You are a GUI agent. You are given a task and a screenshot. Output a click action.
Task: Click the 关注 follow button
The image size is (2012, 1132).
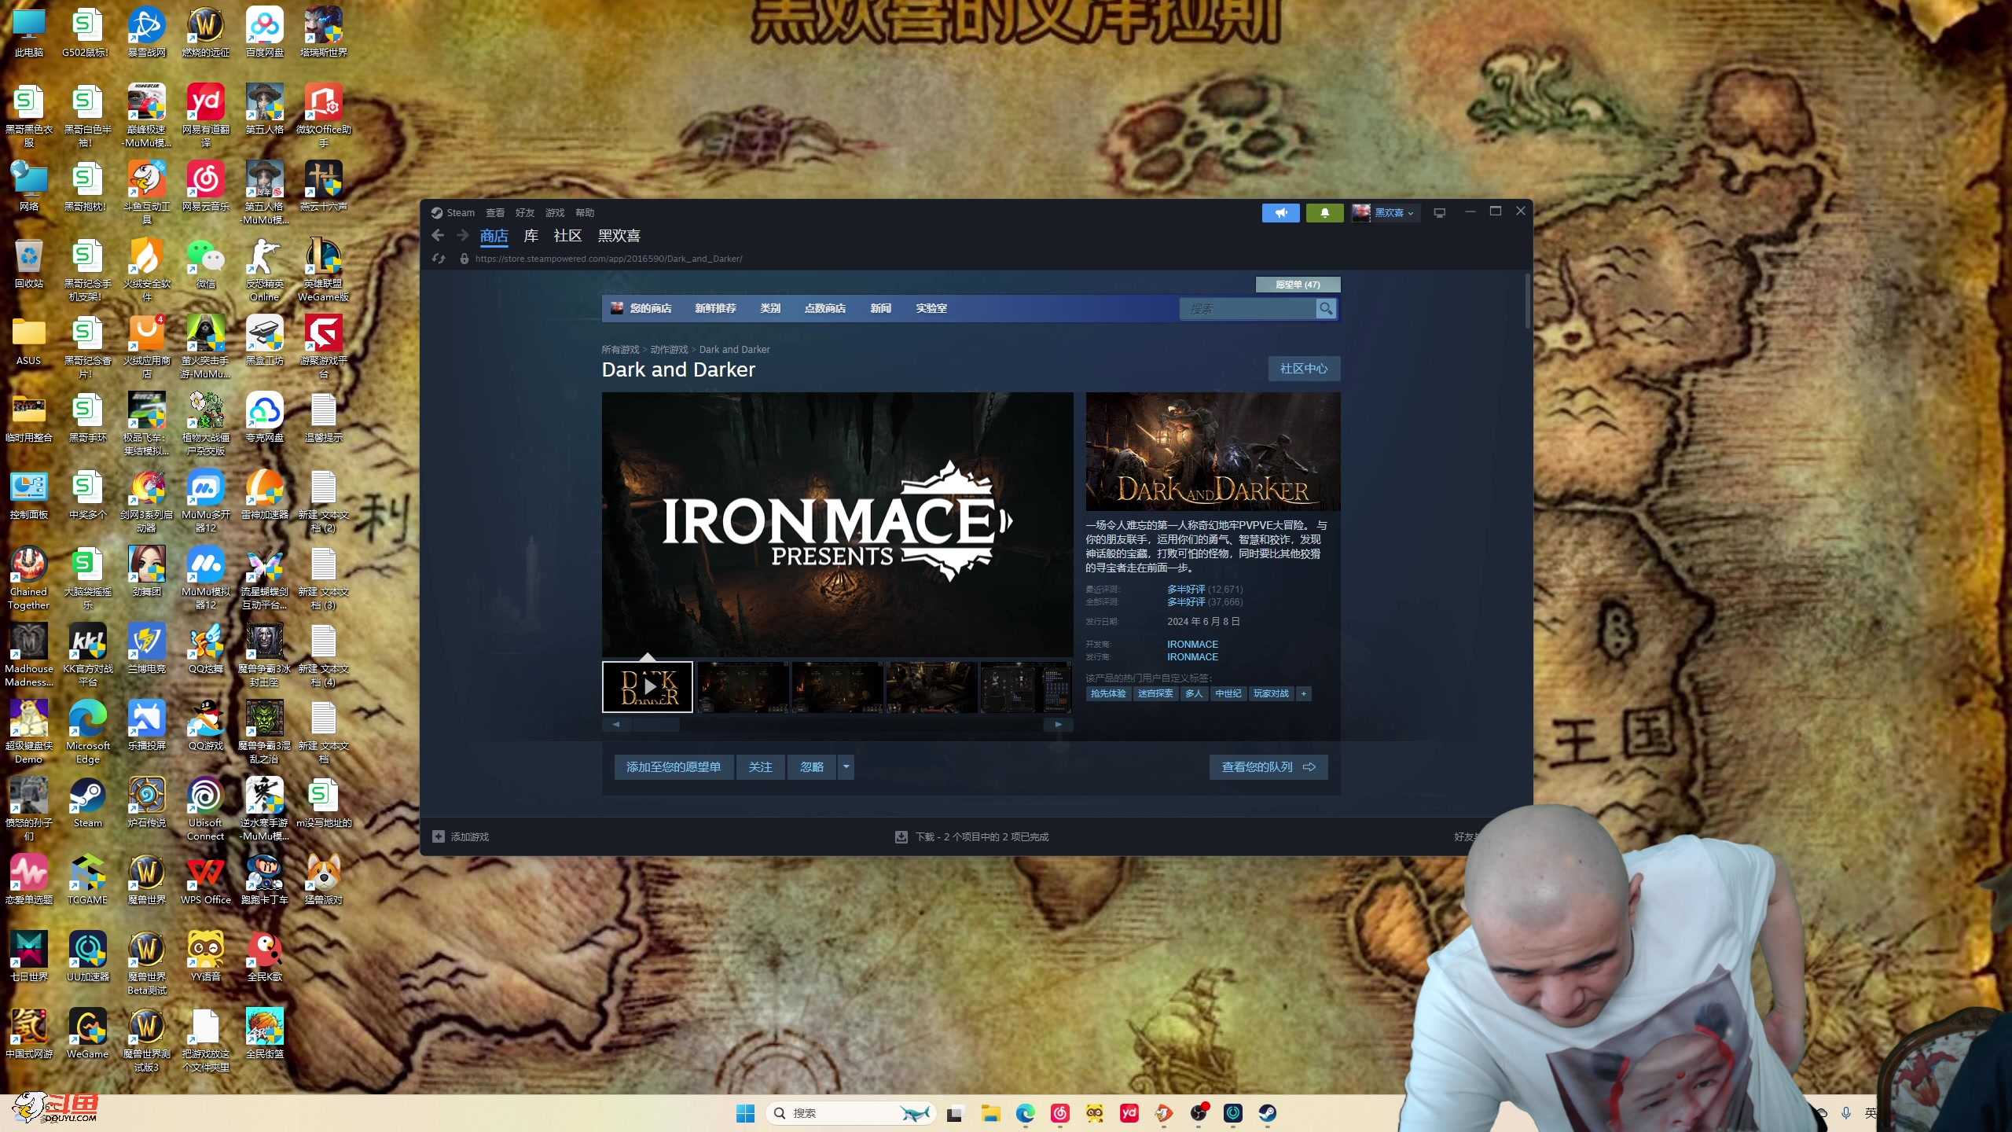click(760, 767)
